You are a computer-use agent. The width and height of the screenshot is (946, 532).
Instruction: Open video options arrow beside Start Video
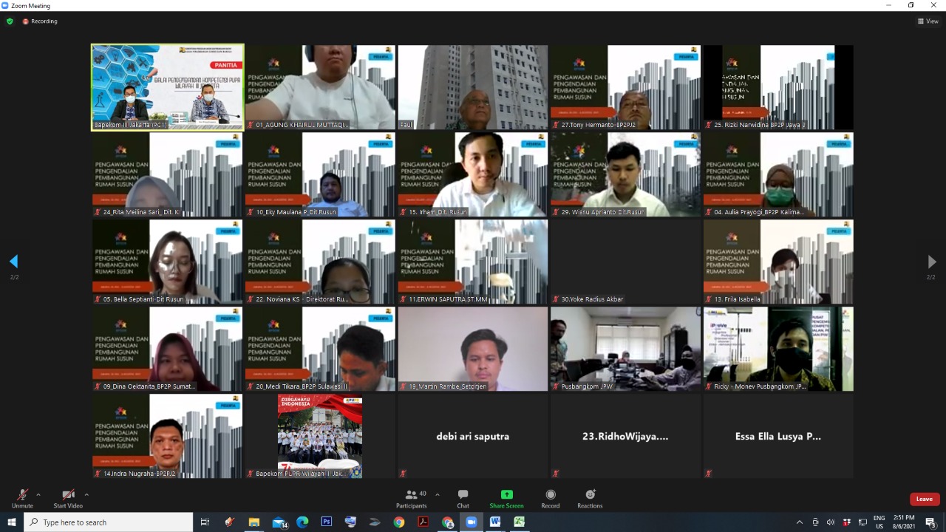pos(86,494)
